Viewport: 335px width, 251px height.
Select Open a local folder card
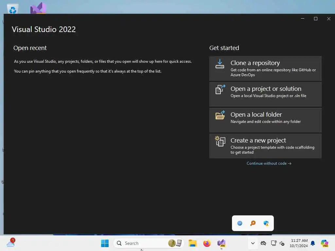[265, 120]
